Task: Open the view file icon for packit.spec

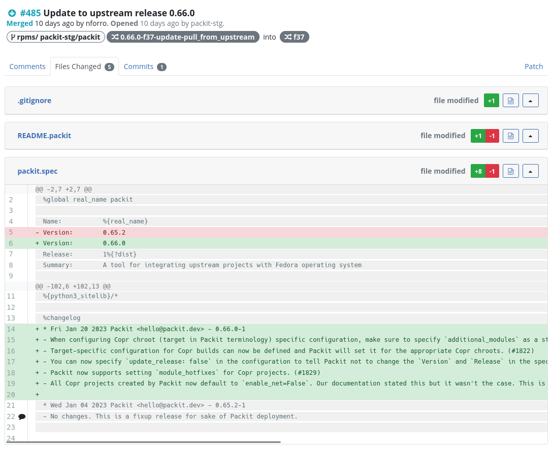Action: point(511,171)
